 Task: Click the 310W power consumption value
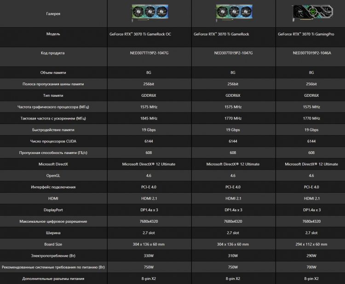[233, 256]
